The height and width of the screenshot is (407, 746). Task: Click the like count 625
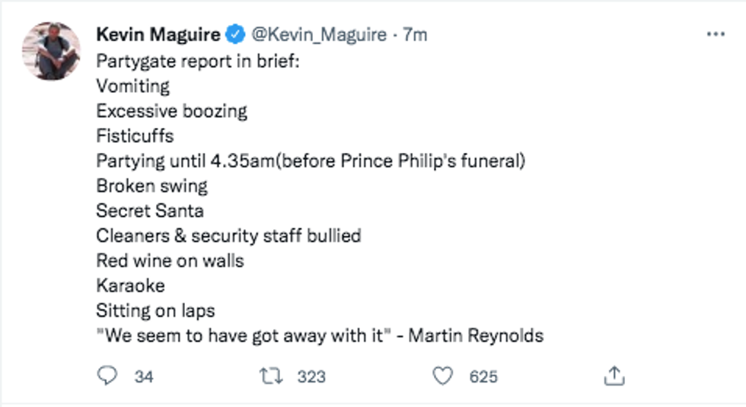pyautogui.click(x=483, y=377)
